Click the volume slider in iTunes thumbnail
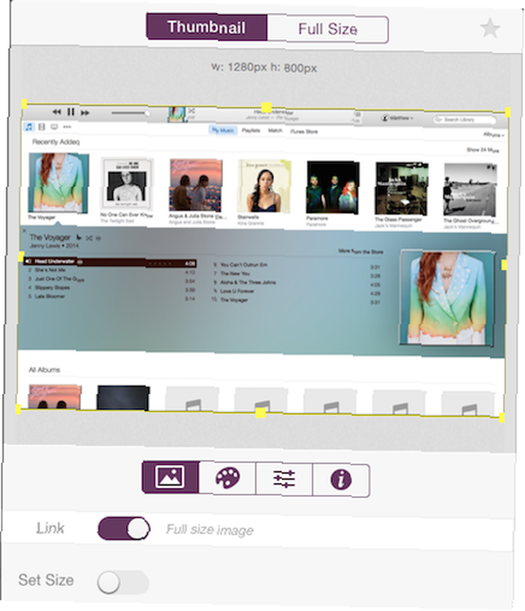 point(130,114)
